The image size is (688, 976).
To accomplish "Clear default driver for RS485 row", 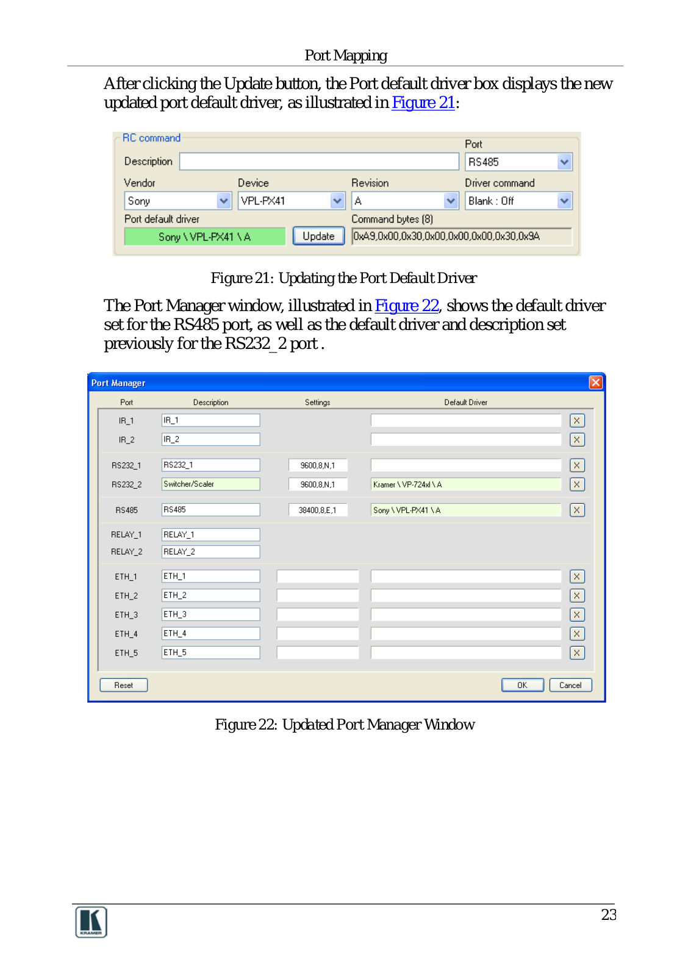I will coord(576,510).
